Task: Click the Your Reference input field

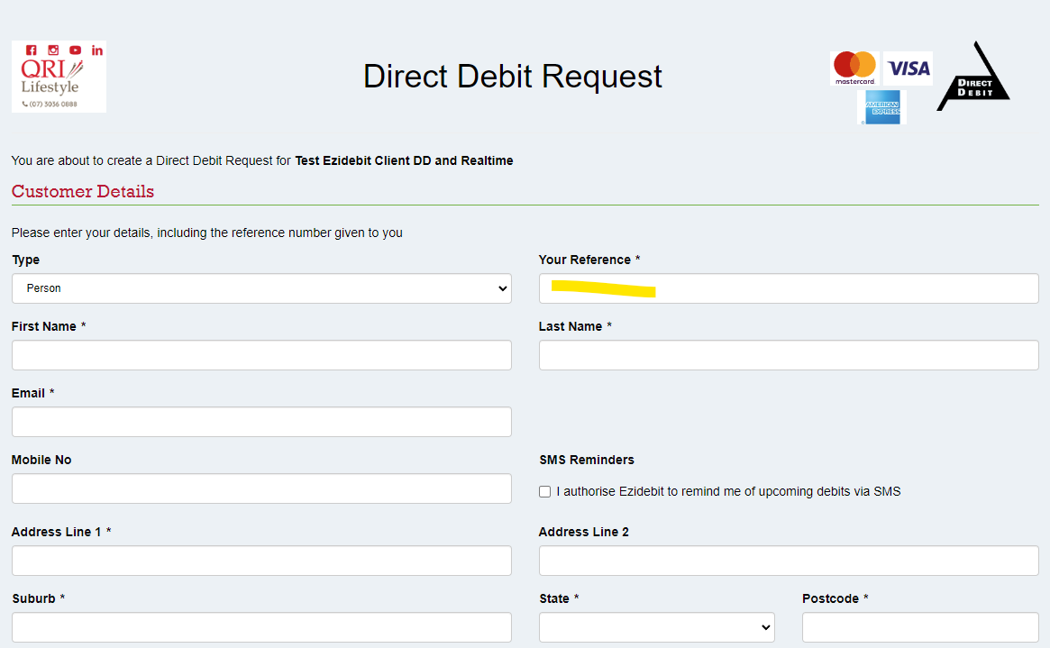Action: [789, 288]
